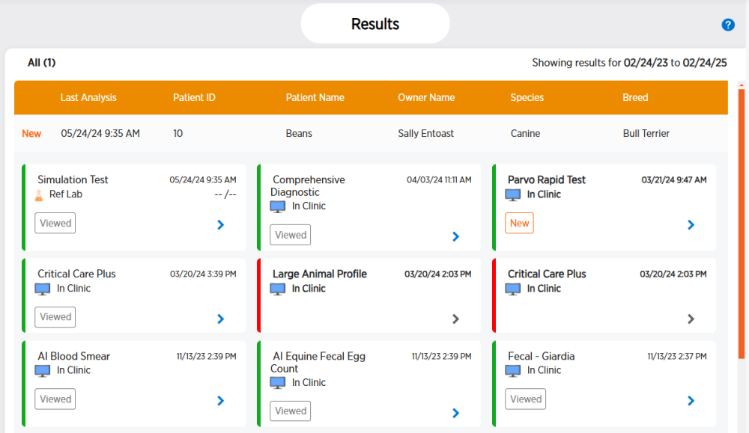Image resolution: width=749 pixels, height=433 pixels.
Task: Select the All (1) results tab
Action: [41, 63]
